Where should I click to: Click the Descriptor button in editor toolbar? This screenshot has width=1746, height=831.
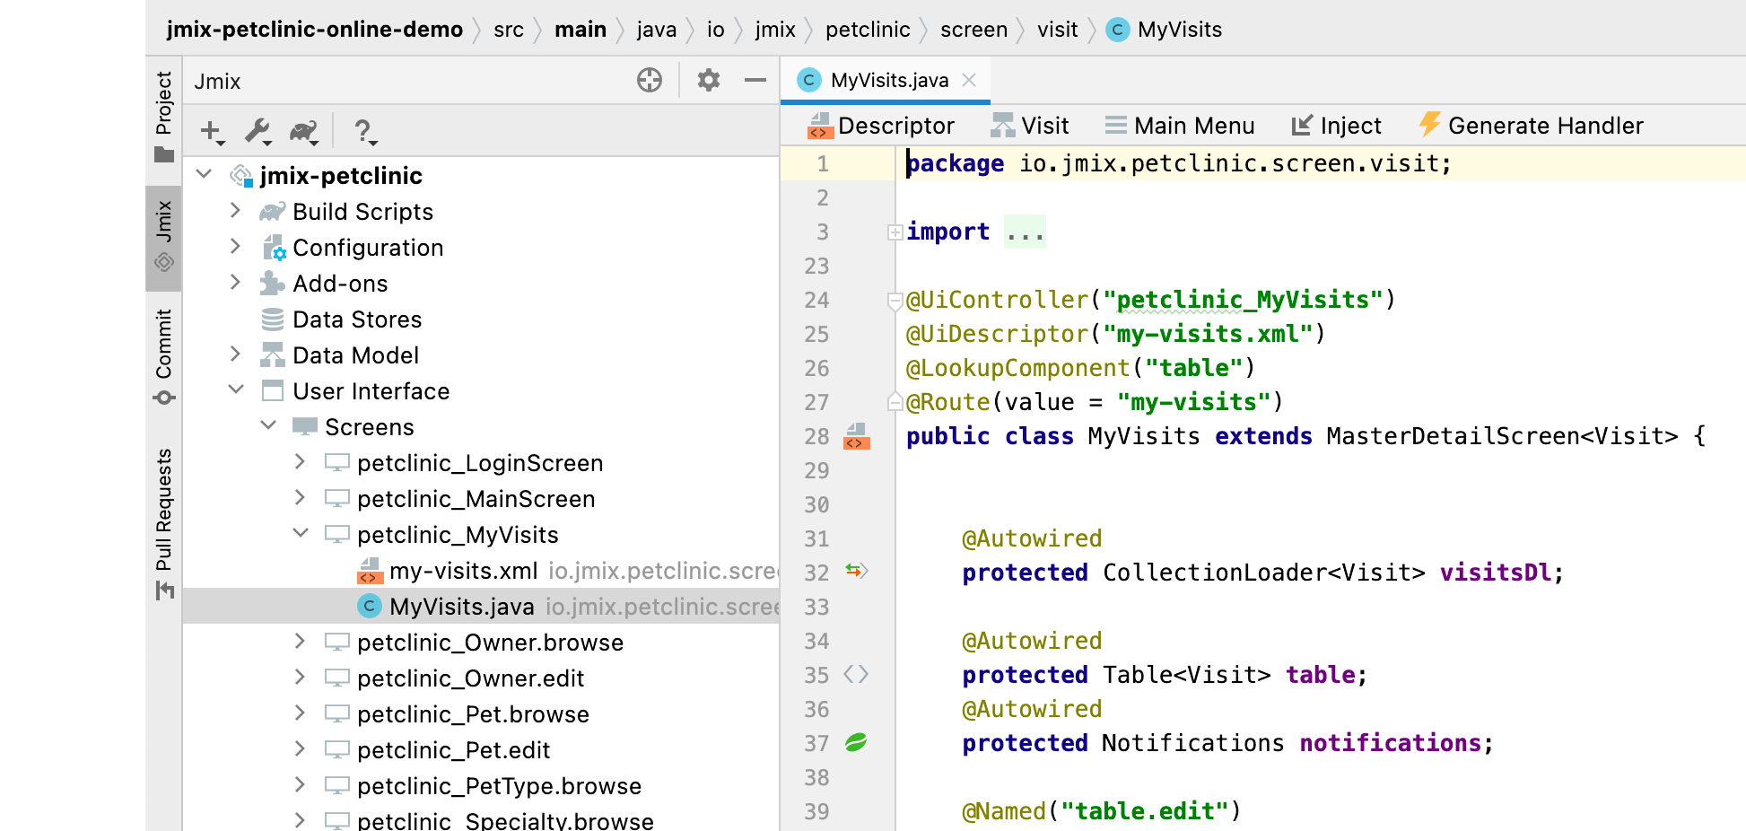(x=881, y=126)
